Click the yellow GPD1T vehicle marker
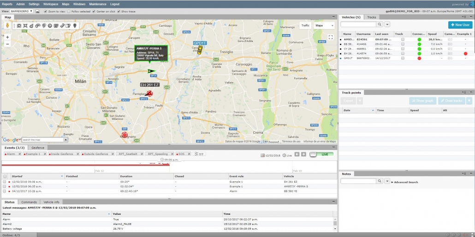This screenshot has width=475, height=237. coord(199,50)
